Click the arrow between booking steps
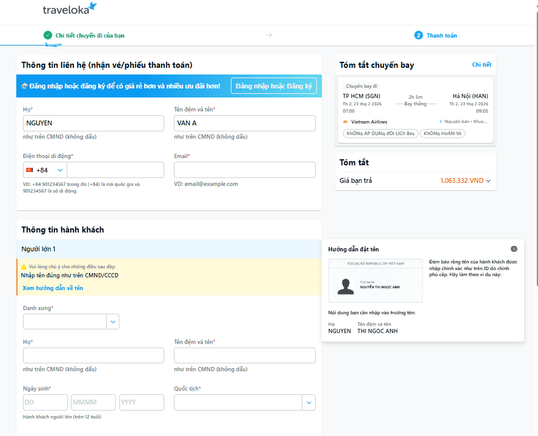 pos(269,35)
